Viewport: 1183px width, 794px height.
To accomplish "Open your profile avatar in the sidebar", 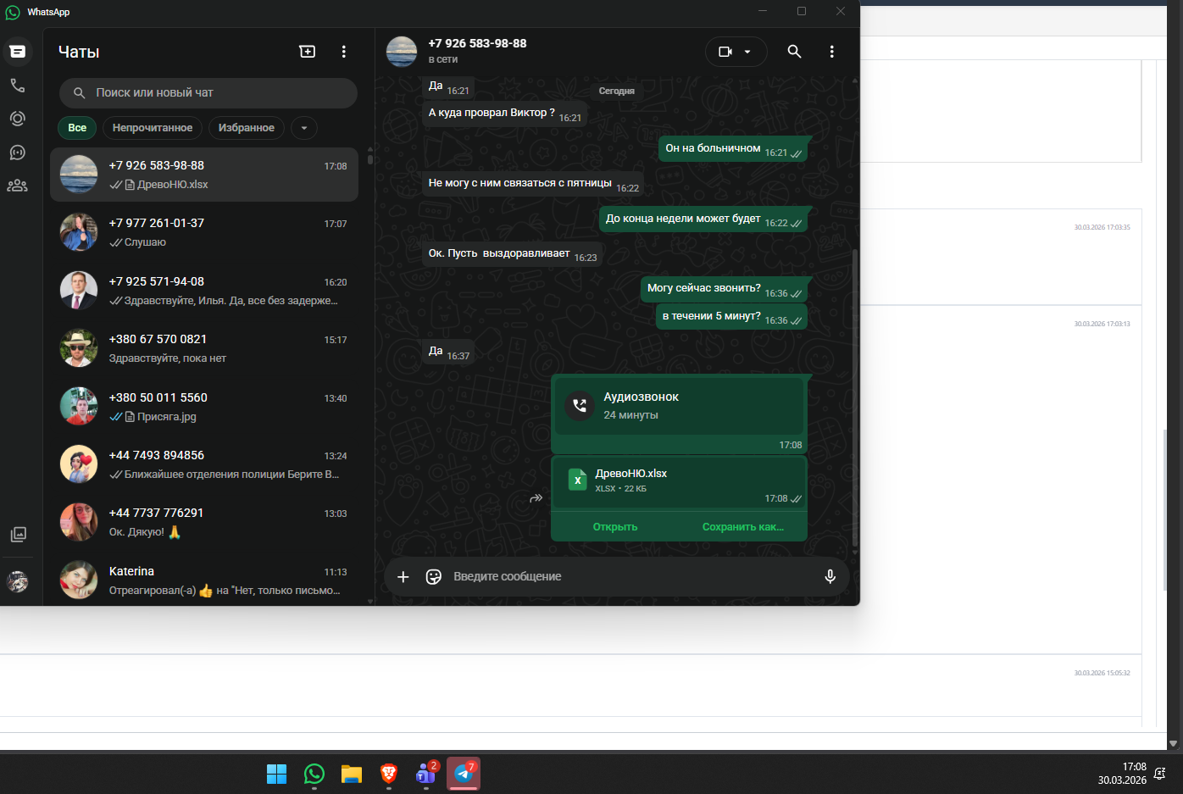I will (x=18, y=581).
